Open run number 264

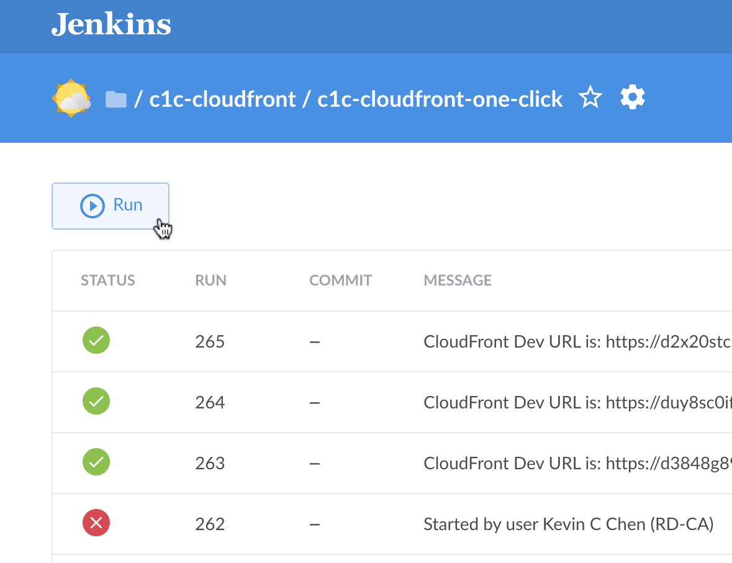point(210,402)
